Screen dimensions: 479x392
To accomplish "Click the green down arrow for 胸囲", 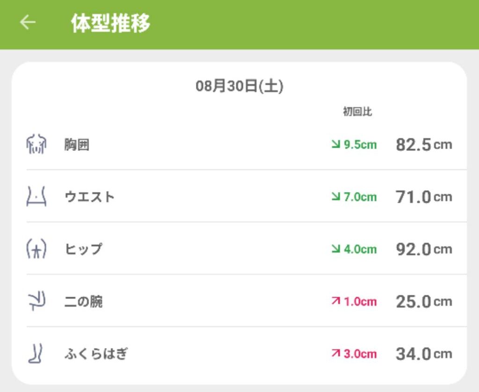I will [335, 144].
